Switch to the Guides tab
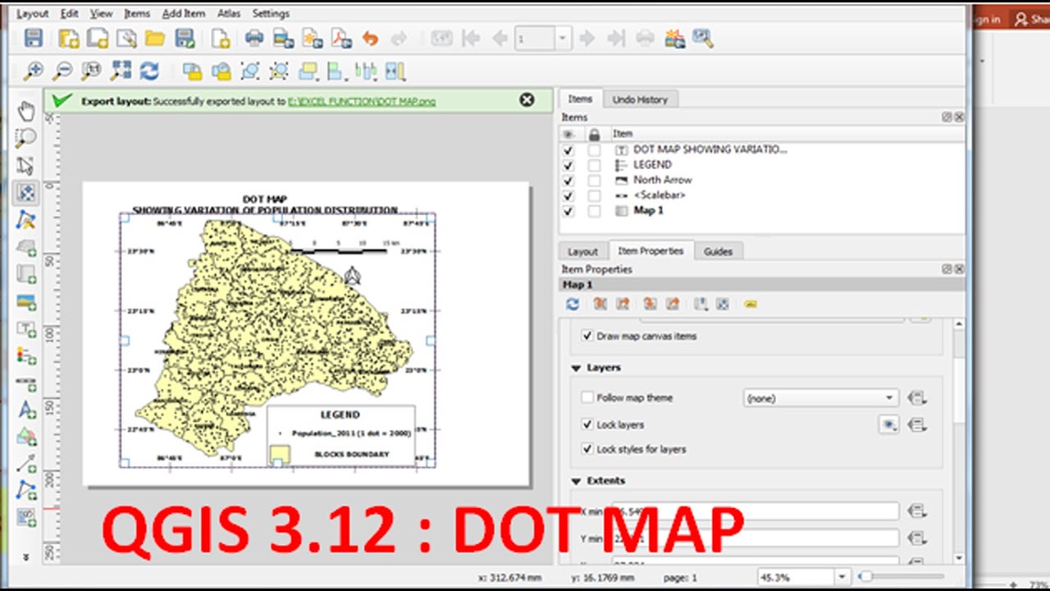Screen dimensions: 1050x591 click(x=718, y=251)
